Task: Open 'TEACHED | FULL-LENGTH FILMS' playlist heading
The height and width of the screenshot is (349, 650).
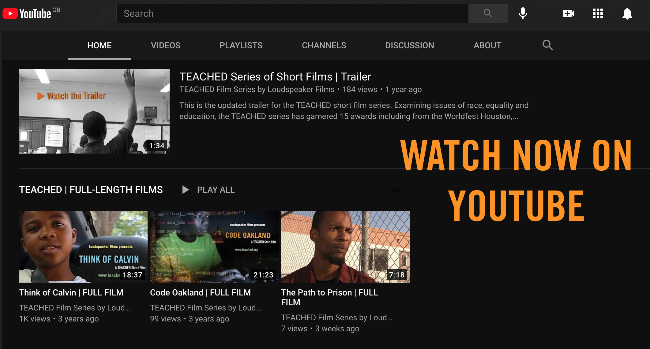Action: 91,190
